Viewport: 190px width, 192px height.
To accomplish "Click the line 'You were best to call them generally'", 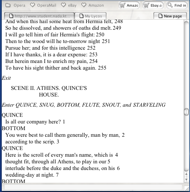I will coord(65,135).
